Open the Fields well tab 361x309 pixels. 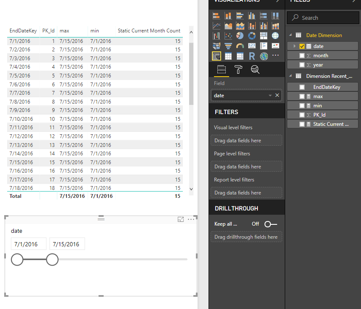pyautogui.click(x=222, y=69)
